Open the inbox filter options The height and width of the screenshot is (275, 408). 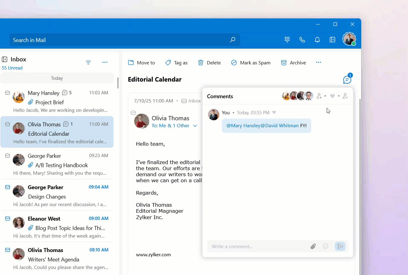88,63
